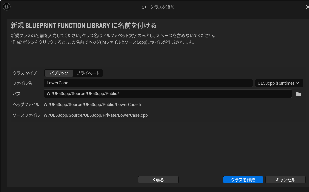Select プライベート class type
The width and height of the screenshot is (309, 192).
88,73
